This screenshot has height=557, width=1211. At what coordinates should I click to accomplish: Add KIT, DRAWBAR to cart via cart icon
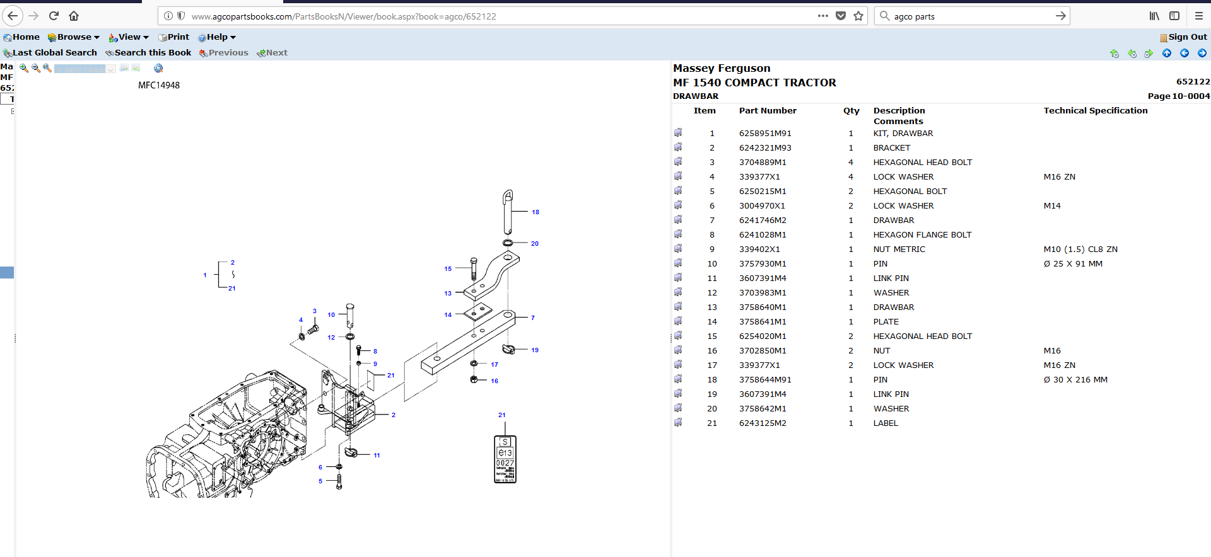(678, 133)
